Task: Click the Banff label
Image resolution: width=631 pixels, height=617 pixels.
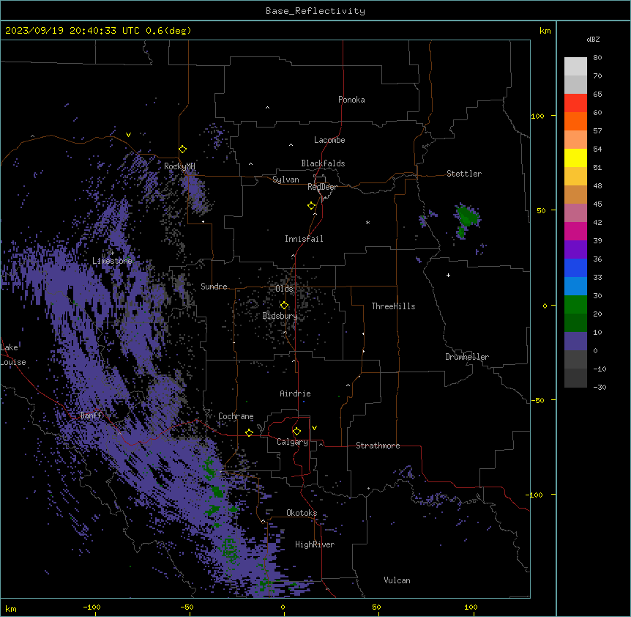Action: coord(91,415)
